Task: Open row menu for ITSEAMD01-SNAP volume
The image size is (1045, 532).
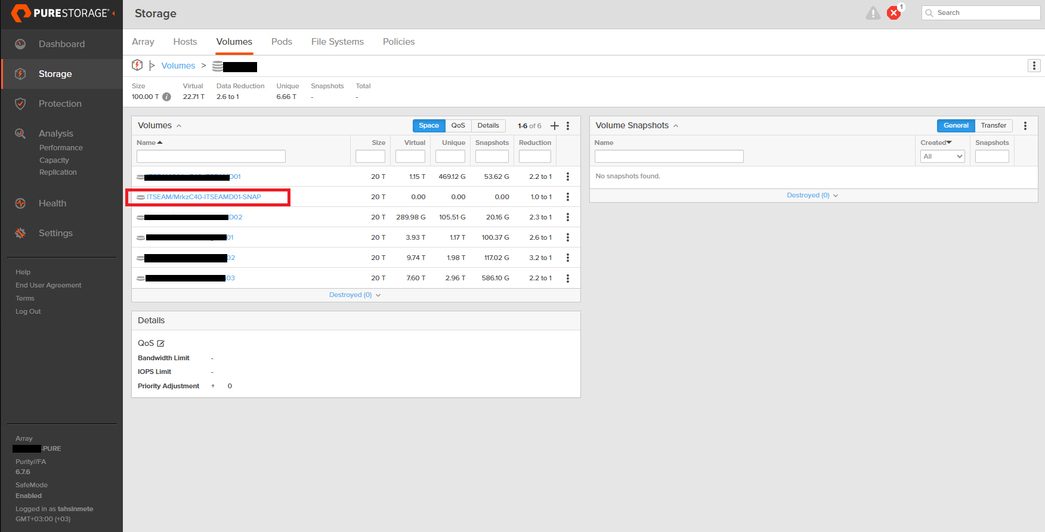Action: 568,197
